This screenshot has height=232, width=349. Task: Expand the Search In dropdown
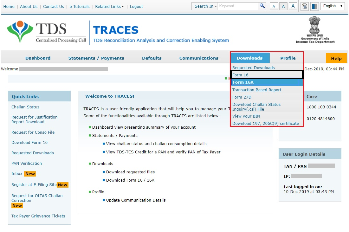click(x=204, y=6)
